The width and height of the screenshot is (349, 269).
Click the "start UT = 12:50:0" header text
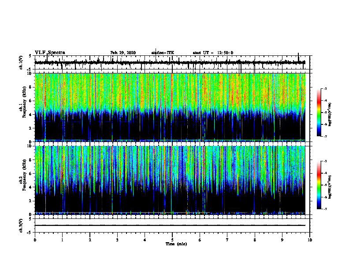coord(213,53)
